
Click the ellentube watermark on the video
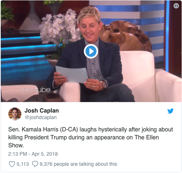pyautogui.click(x=35, y=90)
